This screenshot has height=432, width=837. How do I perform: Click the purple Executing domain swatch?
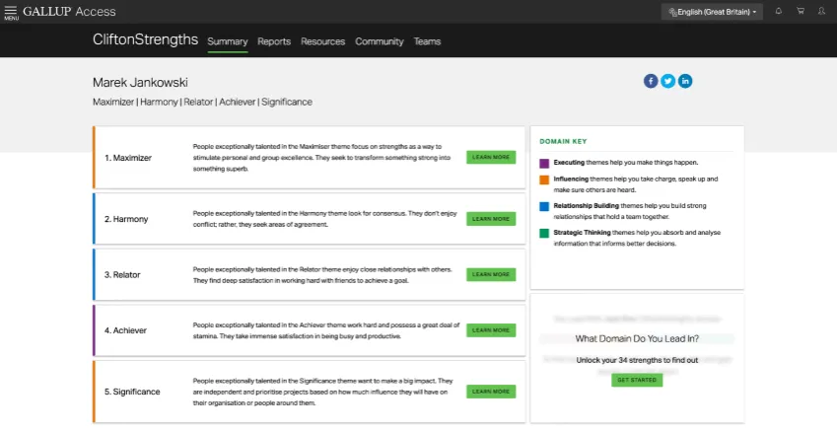544,164
